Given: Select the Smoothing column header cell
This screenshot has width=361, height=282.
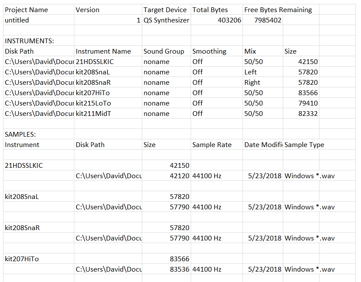Looking at the screenshot, I should pyautogui.click(x=209, y=51).
